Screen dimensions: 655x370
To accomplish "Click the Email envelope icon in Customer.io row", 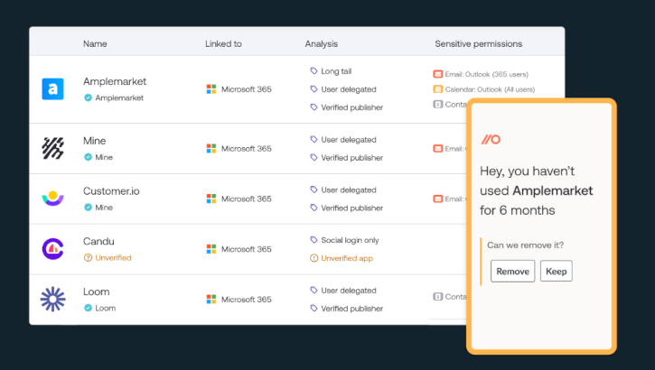I will 438,199.
